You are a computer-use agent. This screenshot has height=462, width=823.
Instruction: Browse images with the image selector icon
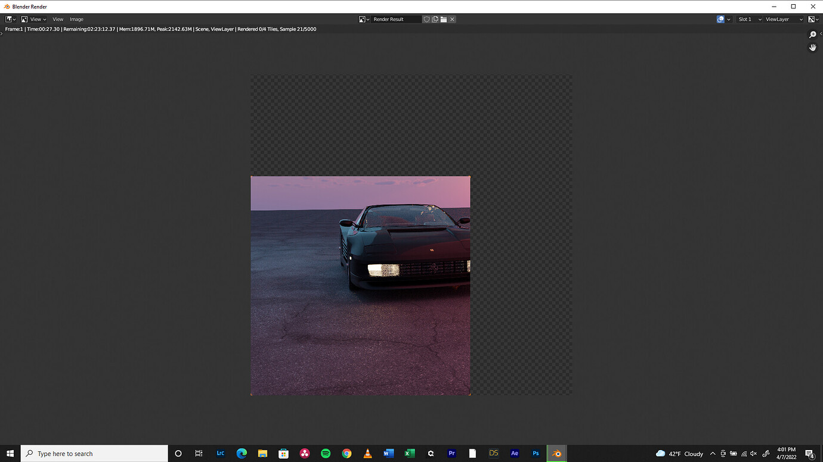click(x=364, y=19)
